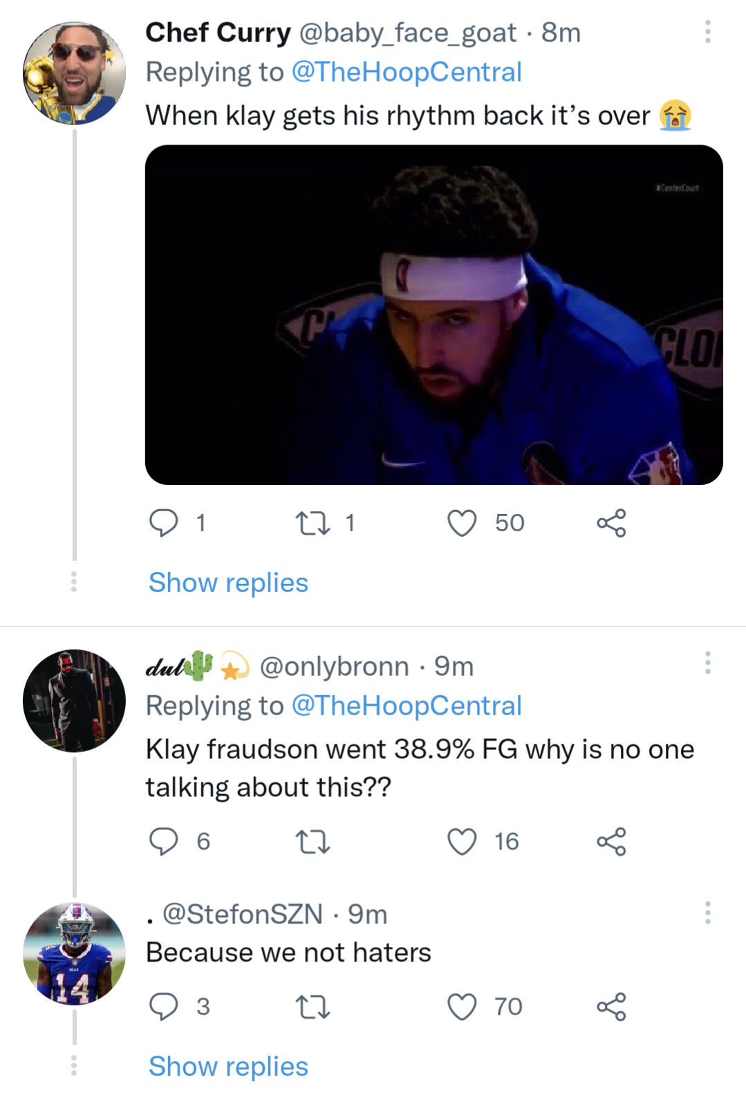The width and height of the screenshot is (746, 1102).
Task: Show replies under Chef Curry's tweet
Action: pyautogui.click(x=227, y=582)
